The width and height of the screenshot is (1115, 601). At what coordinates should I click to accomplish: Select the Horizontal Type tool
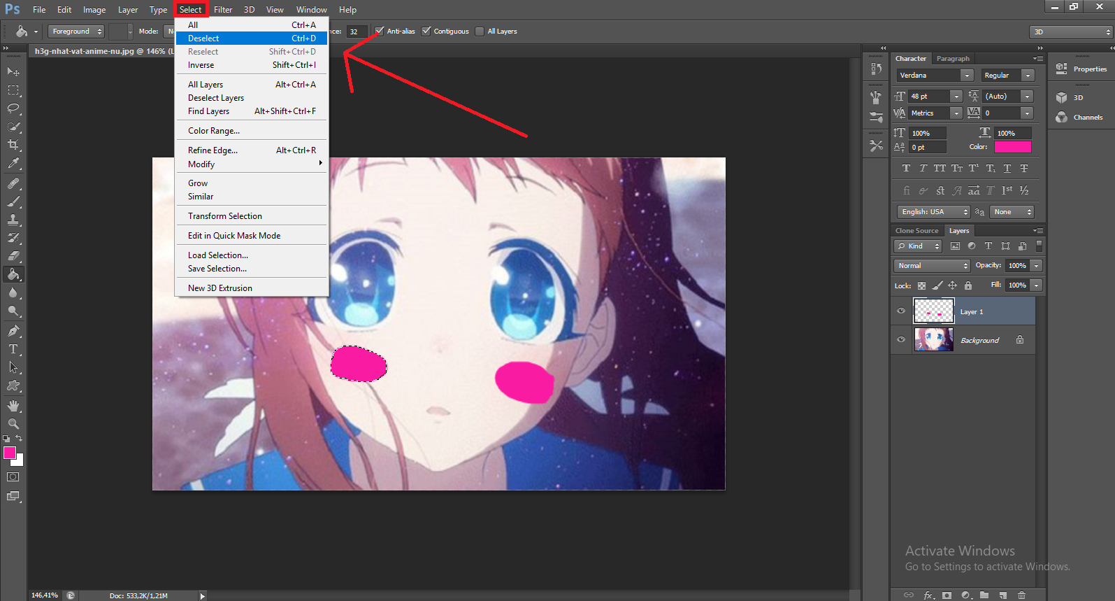click(x=13, y=349)
